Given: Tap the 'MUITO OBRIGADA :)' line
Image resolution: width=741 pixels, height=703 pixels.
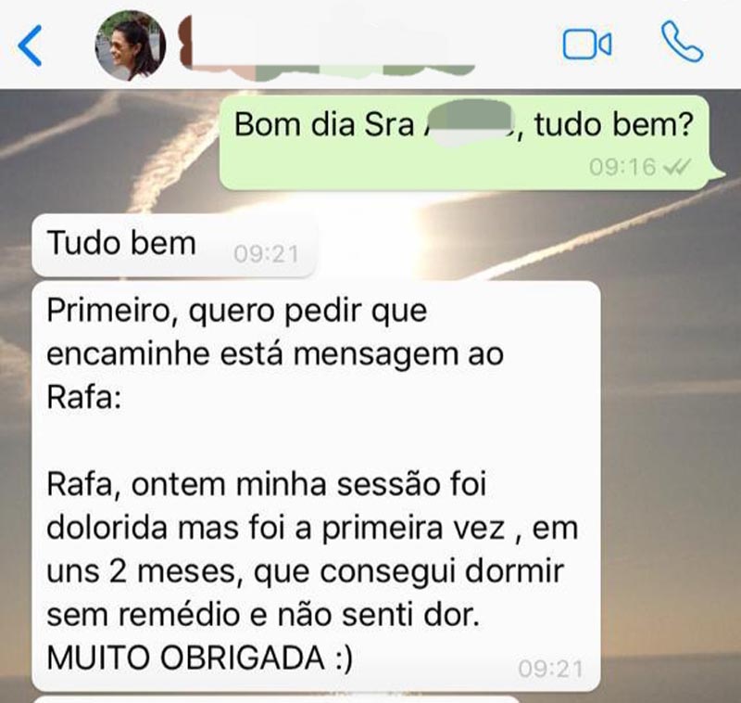Looking at the screenshot, I should [x=200, y=658].
